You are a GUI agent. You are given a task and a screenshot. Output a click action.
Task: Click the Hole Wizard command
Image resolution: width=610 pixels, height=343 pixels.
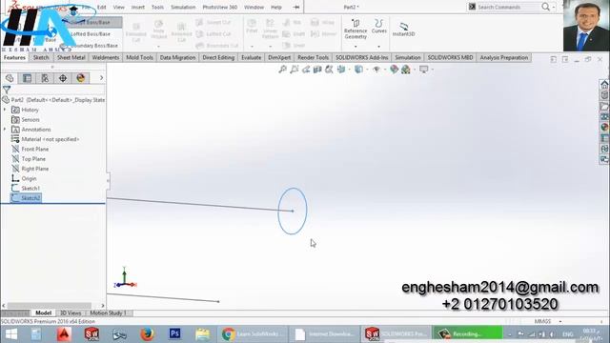pos(159,30)
